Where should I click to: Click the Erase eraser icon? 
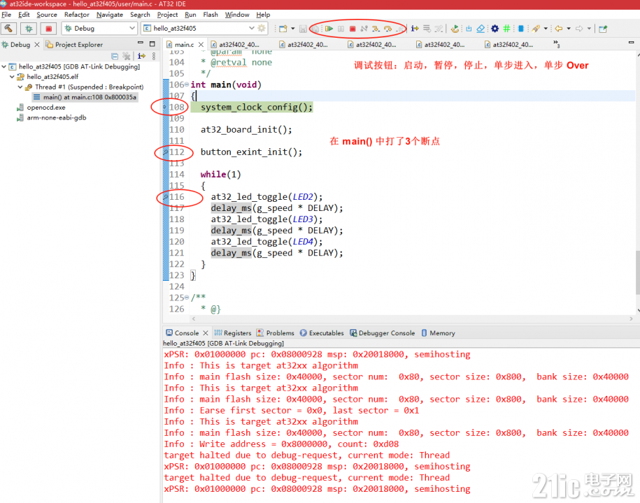[481, 29]
